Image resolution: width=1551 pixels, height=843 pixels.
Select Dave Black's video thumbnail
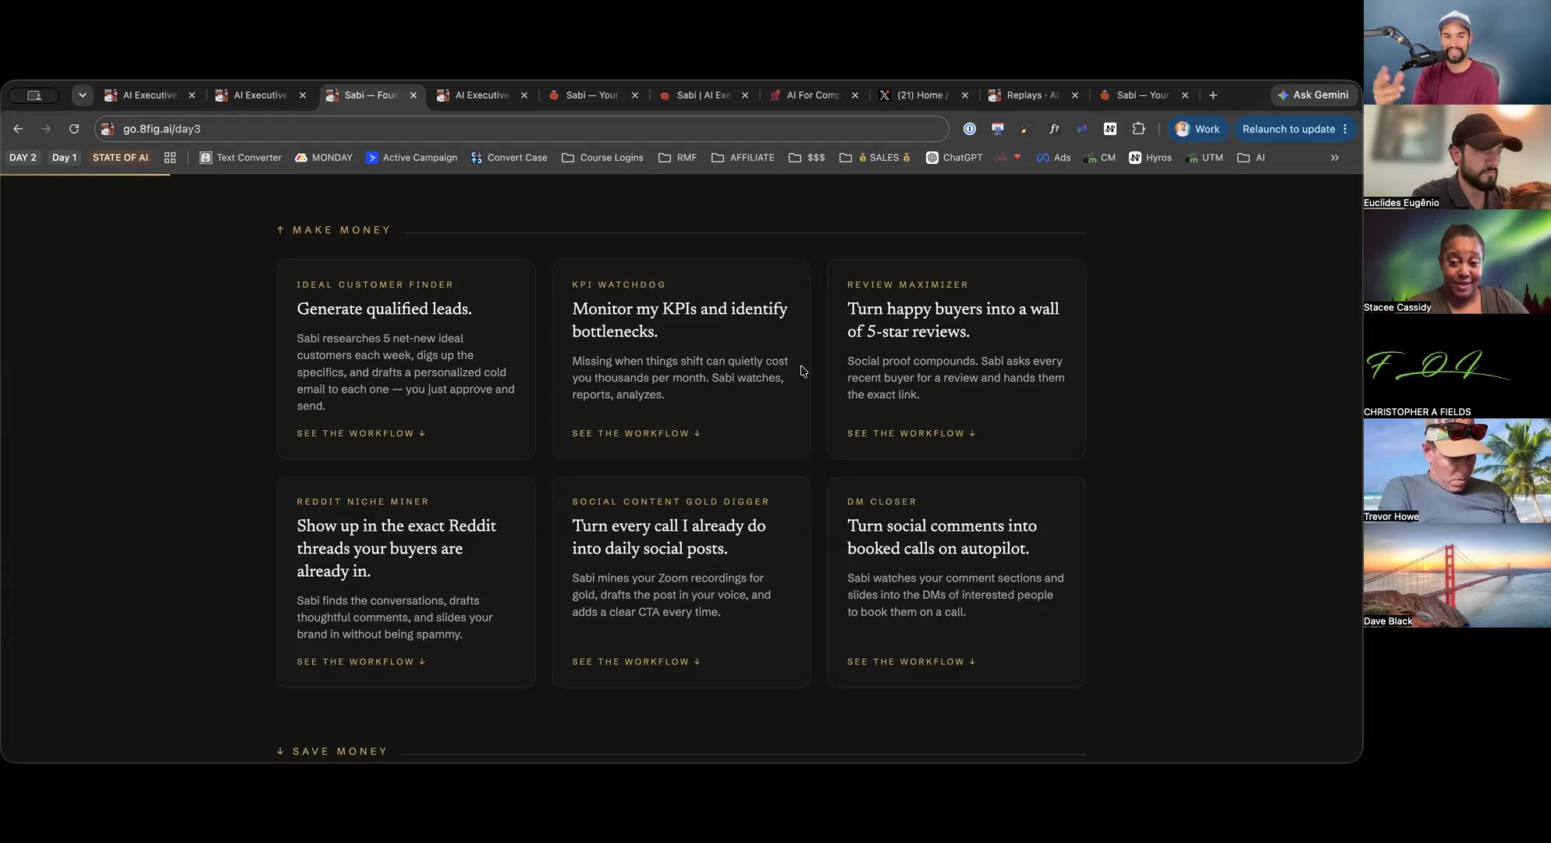(x=1457, y=575)
